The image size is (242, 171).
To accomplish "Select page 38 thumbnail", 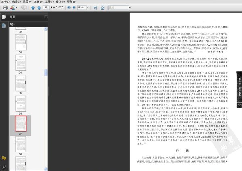I will click(x=21, y=144).
